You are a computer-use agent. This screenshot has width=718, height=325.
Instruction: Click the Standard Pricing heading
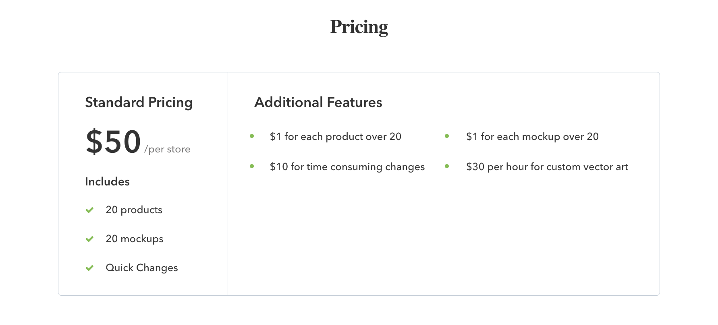click(139, 102)
